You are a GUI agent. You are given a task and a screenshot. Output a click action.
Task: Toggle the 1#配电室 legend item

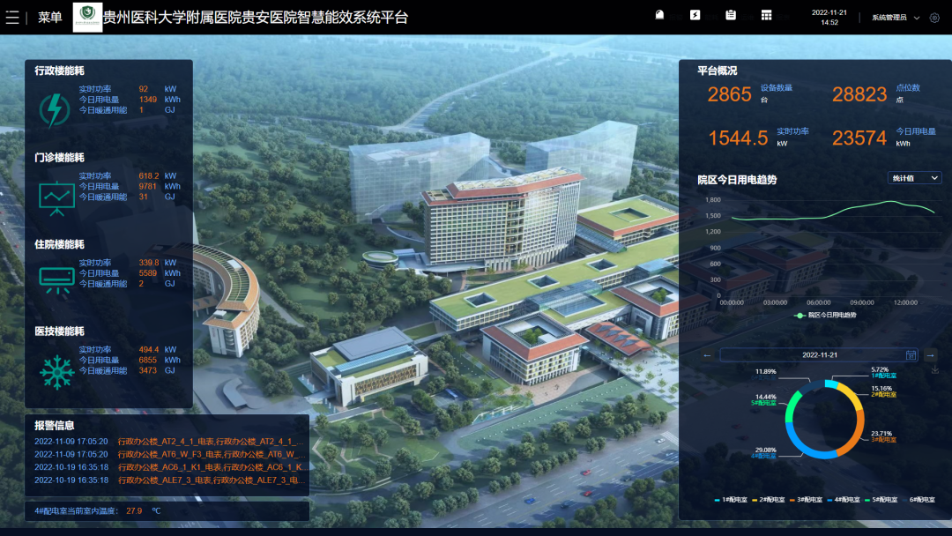point(730,500)
